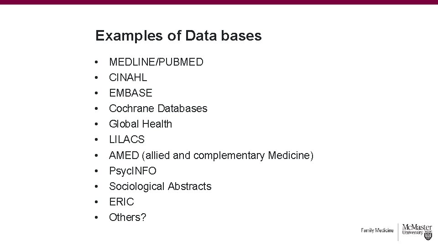Click the bullet point beside MEDLINE/PUBMED
The image size is (438, 246).
click(x=97, y=62)
